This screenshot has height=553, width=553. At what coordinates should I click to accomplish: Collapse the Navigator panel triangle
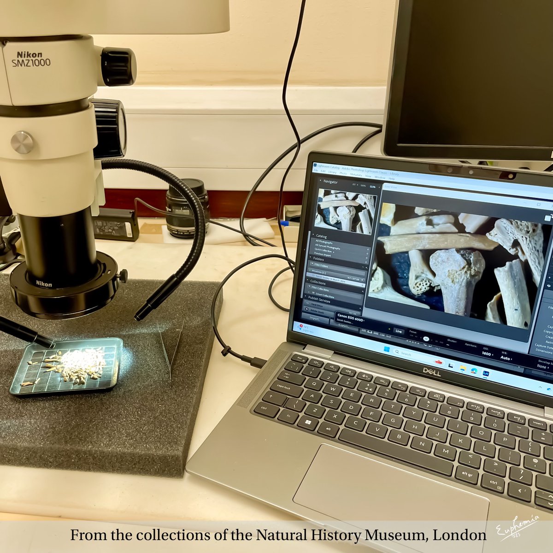tap(320, 180)
